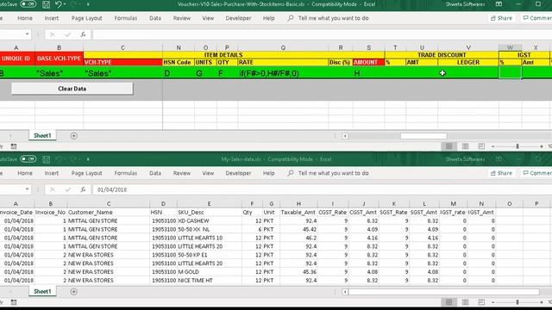Click formula bar input in top window
The height and width of the screenshot is (310, 552).
322,34
